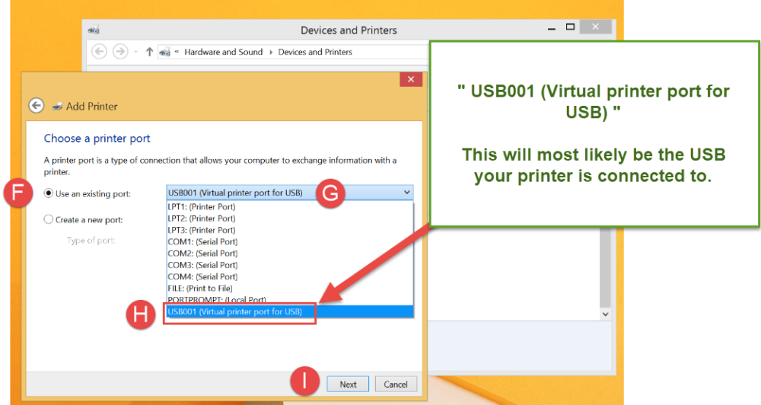Choose LPT3: (Printer Port) from list
The height and width of the screenshot is (405, 761).
(x=290, y=230)
